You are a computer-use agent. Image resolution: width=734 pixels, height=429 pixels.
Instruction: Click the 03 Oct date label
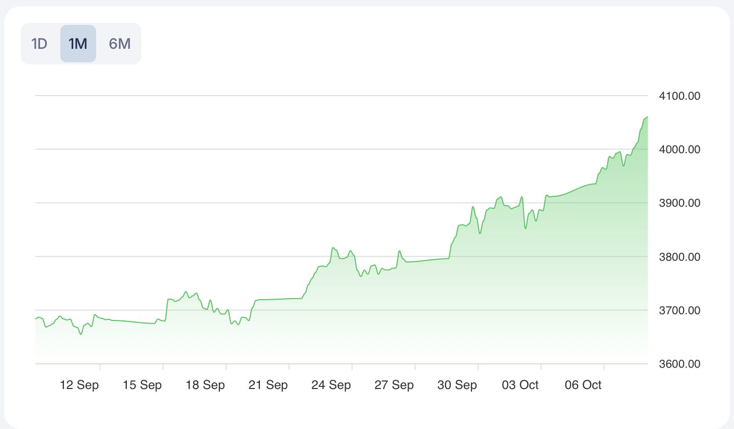520,385
